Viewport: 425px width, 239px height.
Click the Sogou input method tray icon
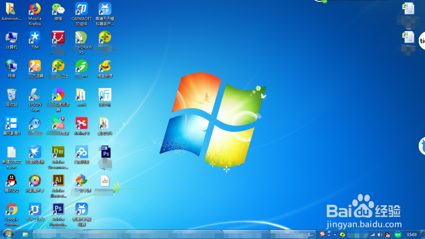(x=322, y=234)
